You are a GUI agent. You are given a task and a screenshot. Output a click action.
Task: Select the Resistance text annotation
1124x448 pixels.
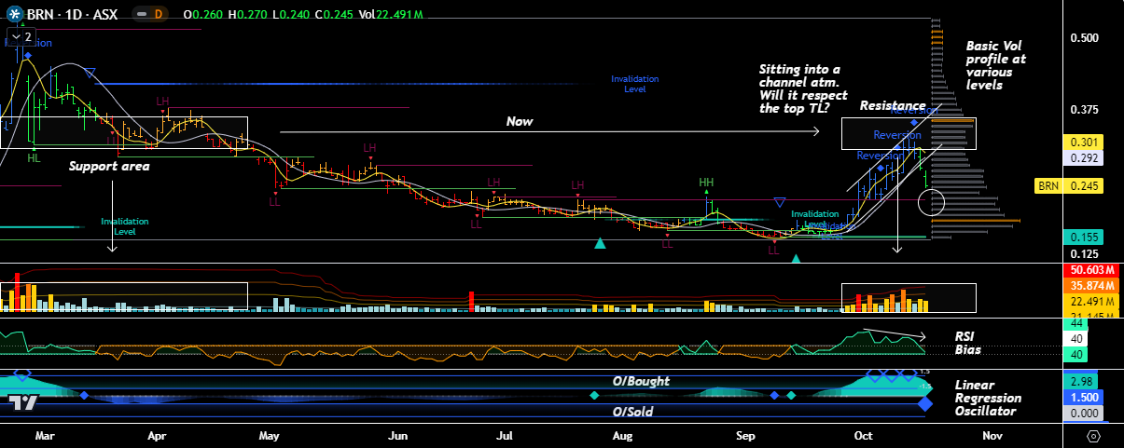pyautogui.click(x=893, y=106)
